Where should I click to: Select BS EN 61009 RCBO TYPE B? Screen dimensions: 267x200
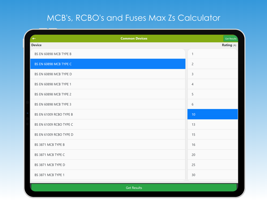(108, 114)
